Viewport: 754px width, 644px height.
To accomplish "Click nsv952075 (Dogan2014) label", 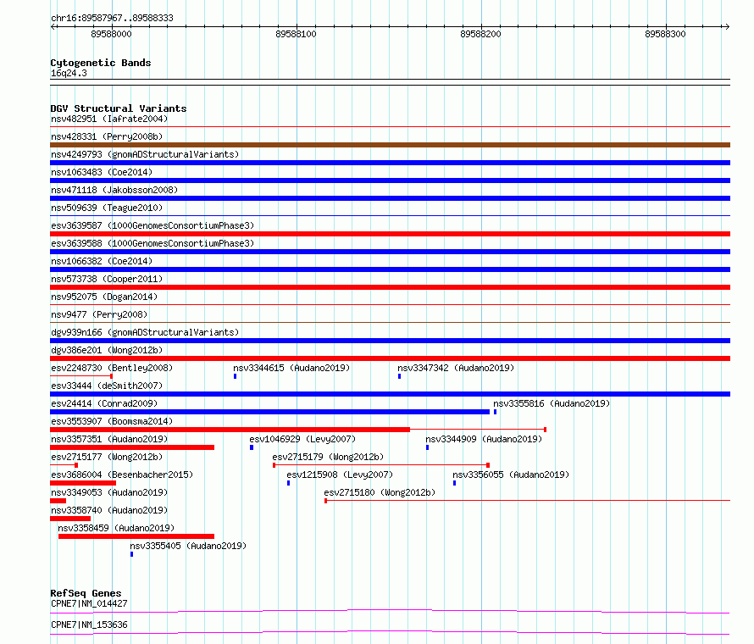I will pyautogui.click(x=104, y=297).
